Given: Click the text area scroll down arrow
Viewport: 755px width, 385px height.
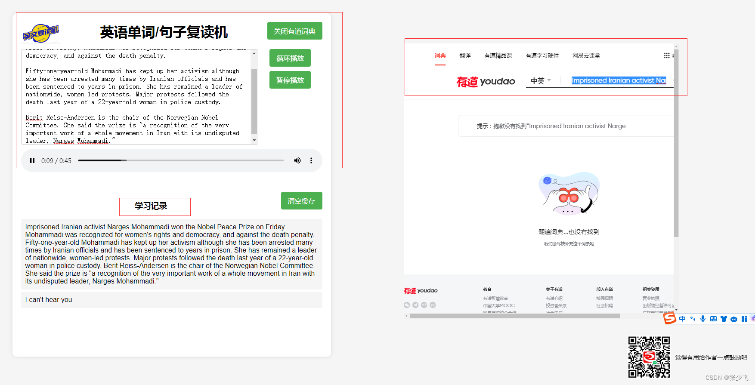Looking at the screenshot, I should (x=254, y=140).
